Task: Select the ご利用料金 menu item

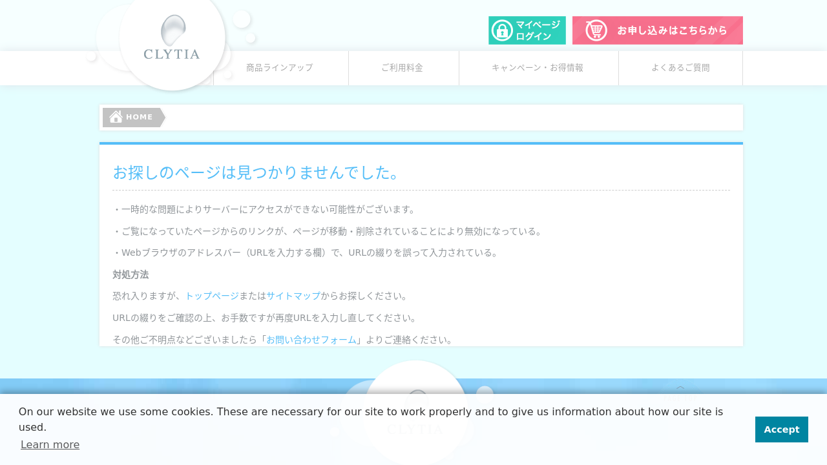Action: (402, 68)
